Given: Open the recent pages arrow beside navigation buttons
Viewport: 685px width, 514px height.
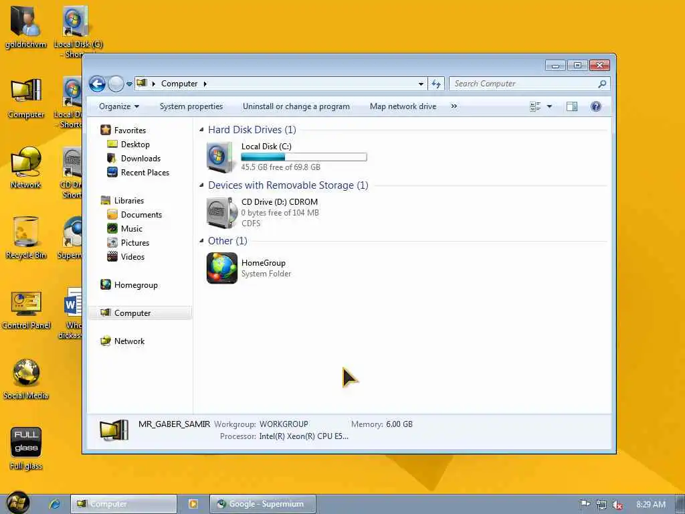Looking at the screenshot, I should tap(129, 84).
